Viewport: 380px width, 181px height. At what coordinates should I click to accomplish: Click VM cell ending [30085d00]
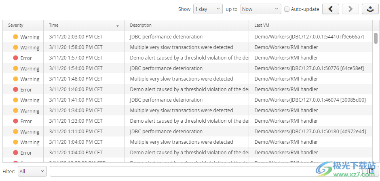(x=310, y=100)
